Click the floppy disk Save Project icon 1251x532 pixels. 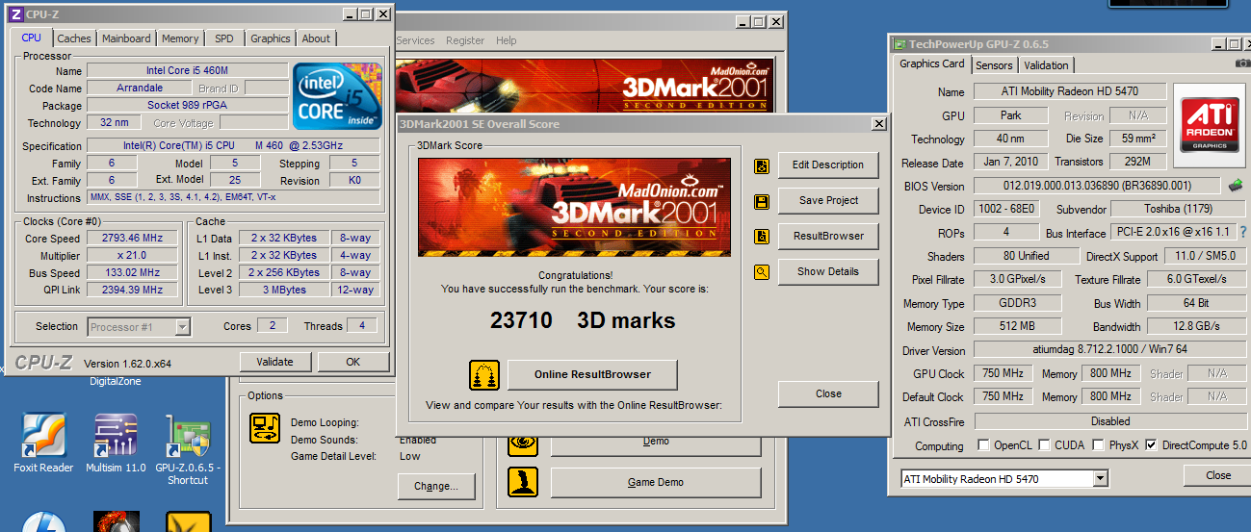coord(762,201)
